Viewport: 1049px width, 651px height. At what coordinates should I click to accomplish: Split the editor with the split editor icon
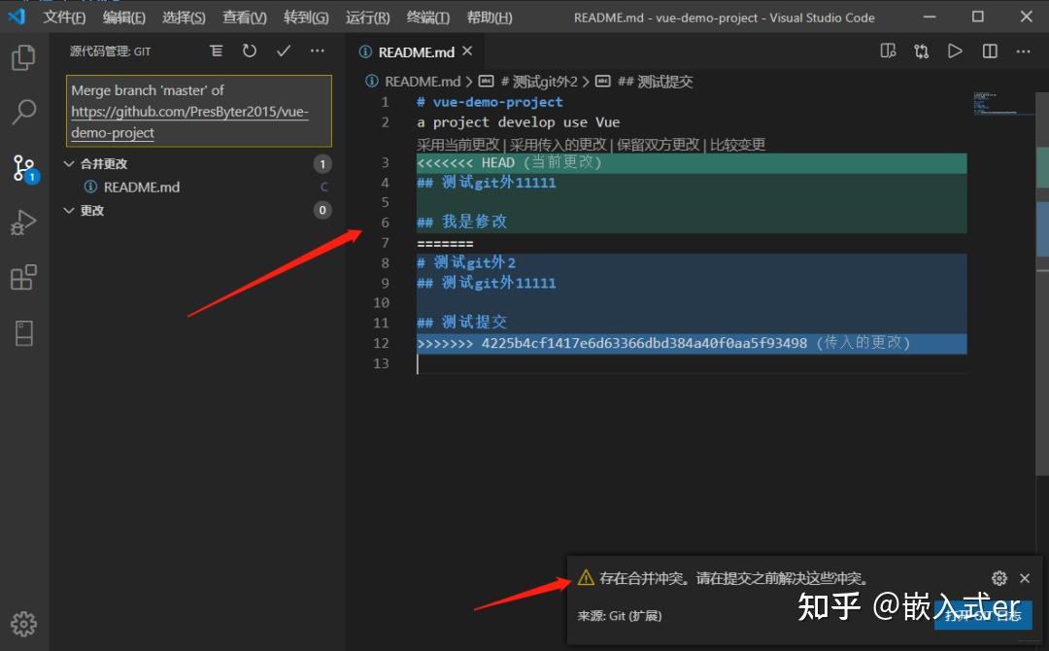(988, 51)
